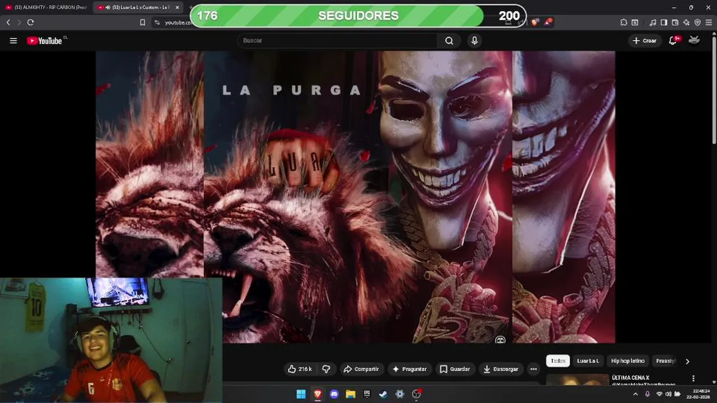The image size is (717, 403).
Task: Open the Windows Start menu
Action: [x=301, y=394]
